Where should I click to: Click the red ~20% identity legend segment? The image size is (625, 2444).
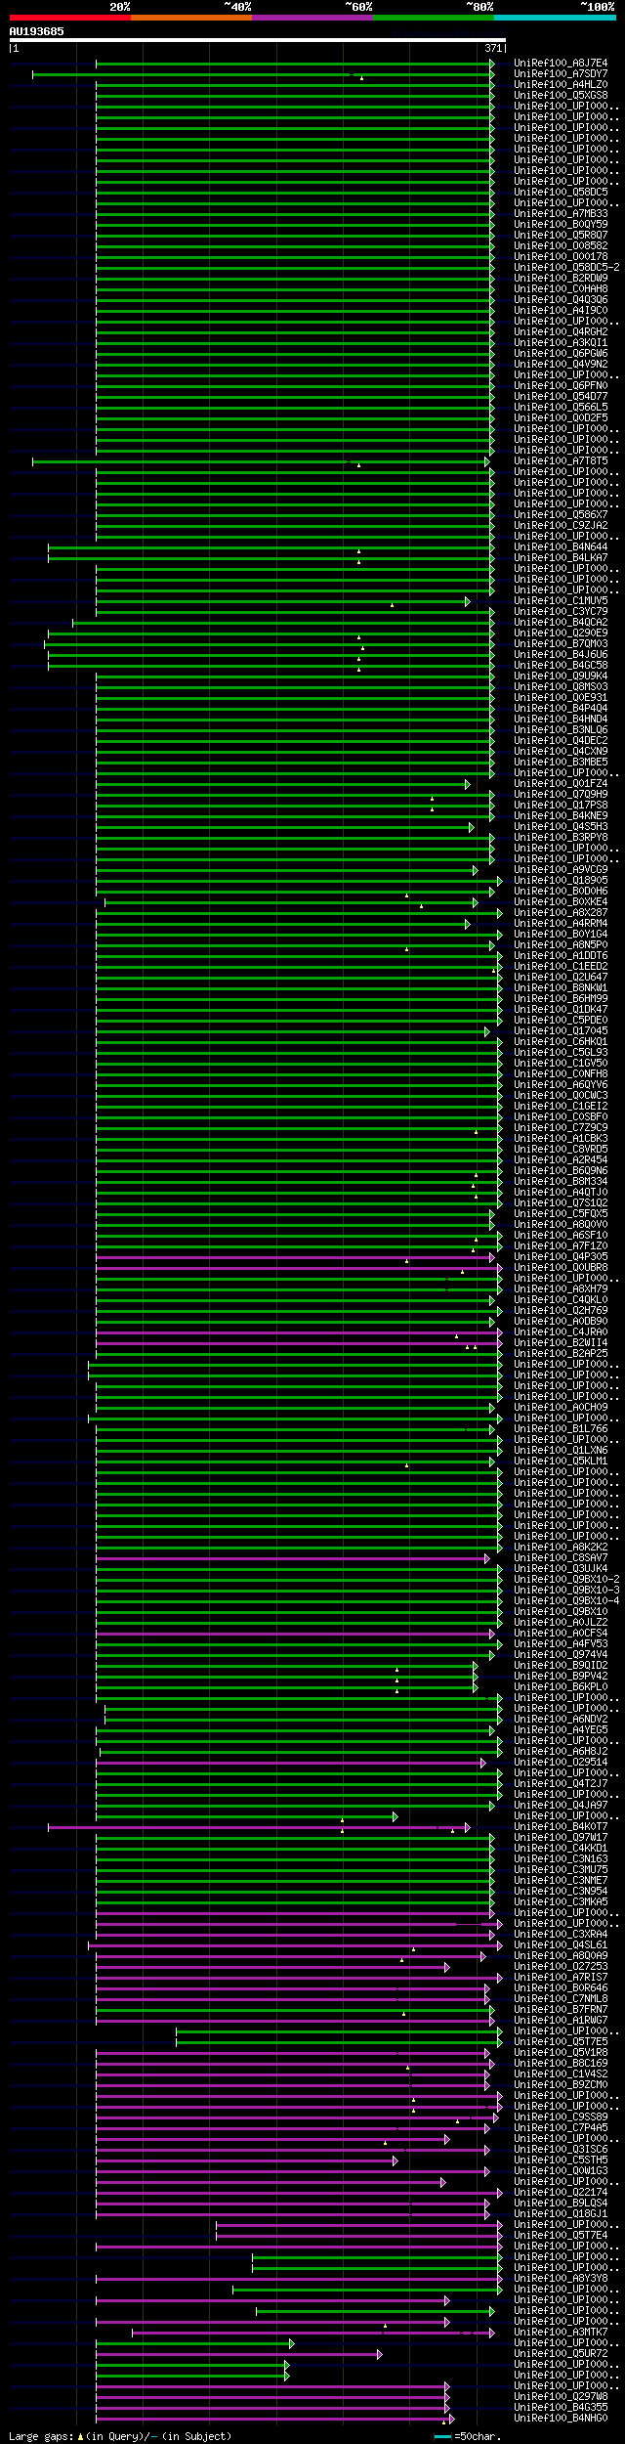tap(69, 18)
